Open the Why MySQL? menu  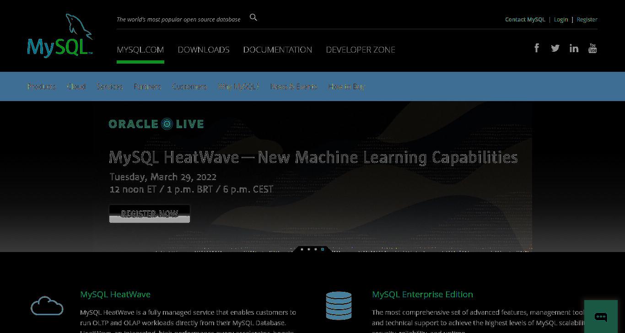click(238, 86)
